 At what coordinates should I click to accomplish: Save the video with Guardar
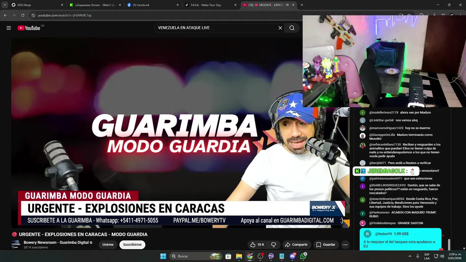326,245
